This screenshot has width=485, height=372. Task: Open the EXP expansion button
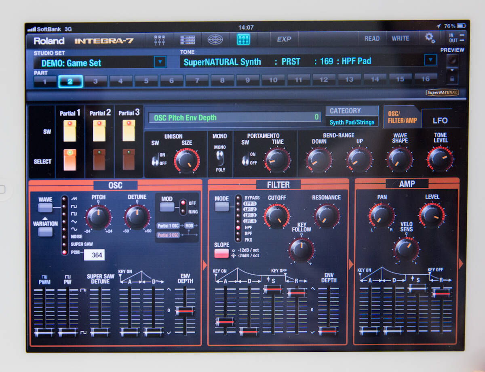click(284, 39)
